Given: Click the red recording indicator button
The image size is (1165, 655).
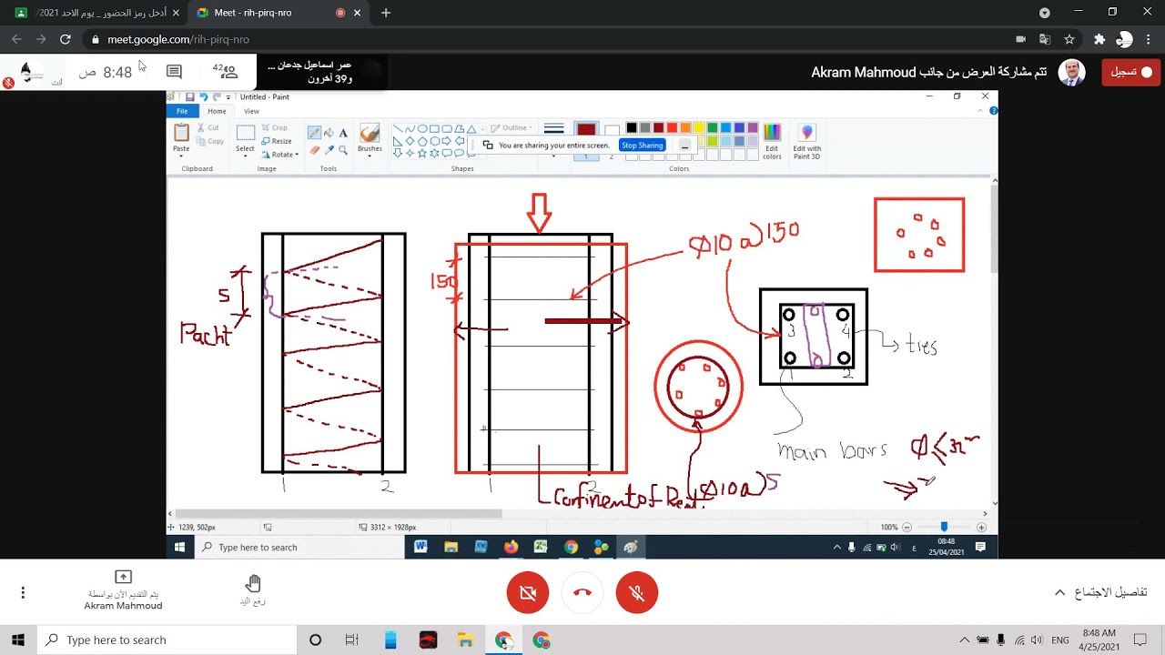Looking at the screenshot, I should [x=1130, y=72].
